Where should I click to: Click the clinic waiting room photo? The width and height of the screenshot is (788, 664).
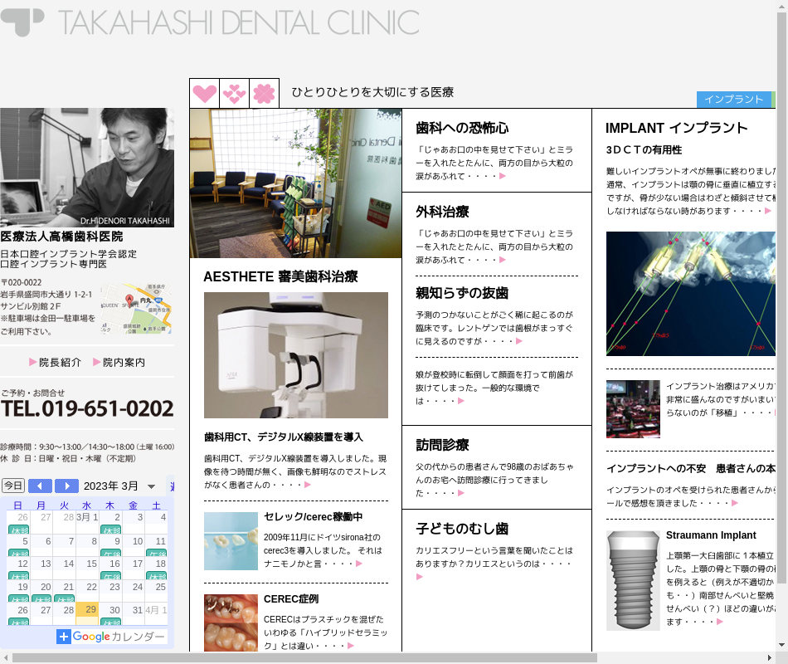click(295, 183)
